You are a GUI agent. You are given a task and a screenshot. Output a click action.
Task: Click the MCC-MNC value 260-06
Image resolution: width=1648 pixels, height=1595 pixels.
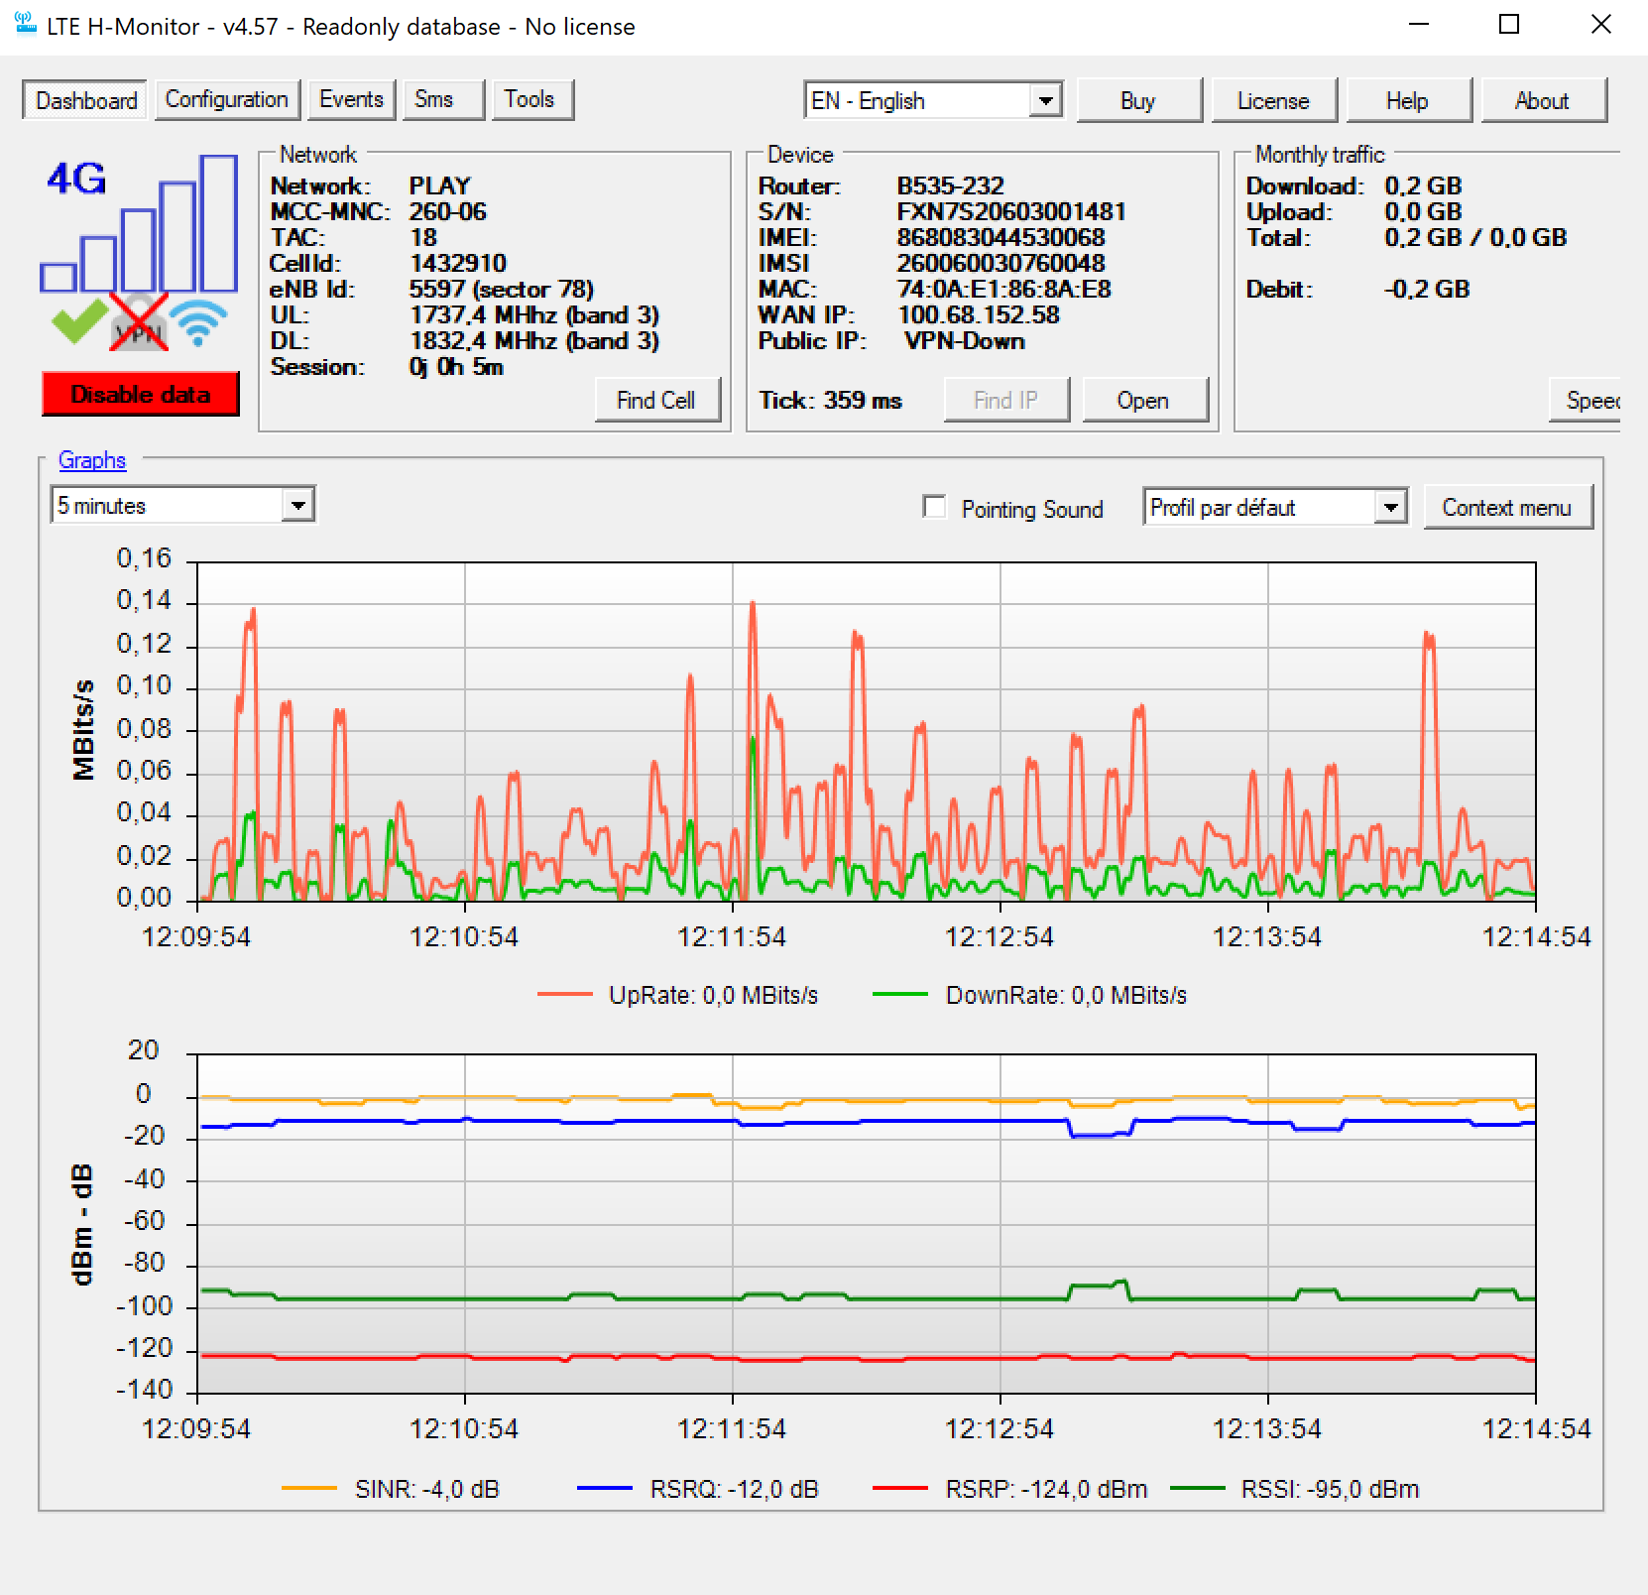[448, 212]
